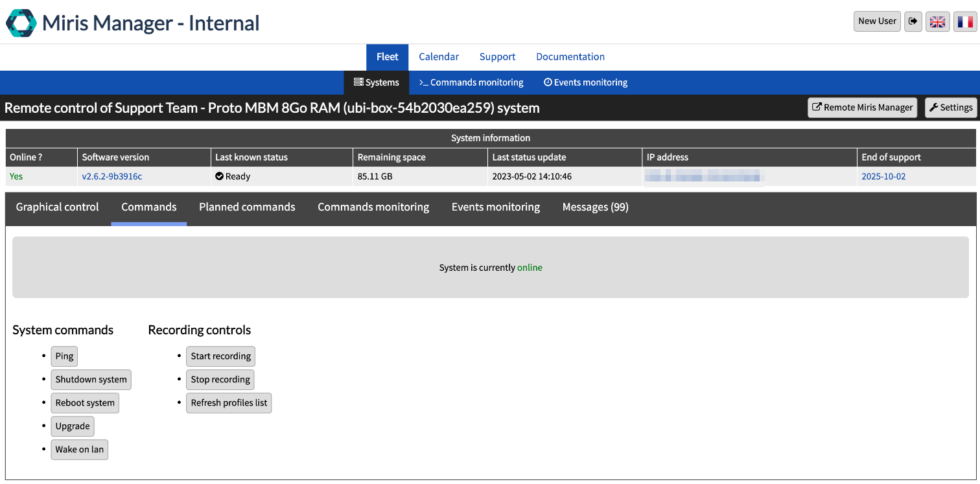Click the Wake on lan button
This screenshot has width=980, height=484.
tap(80, 450)
